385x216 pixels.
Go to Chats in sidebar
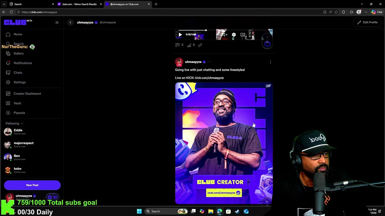[x=18, y=73]
